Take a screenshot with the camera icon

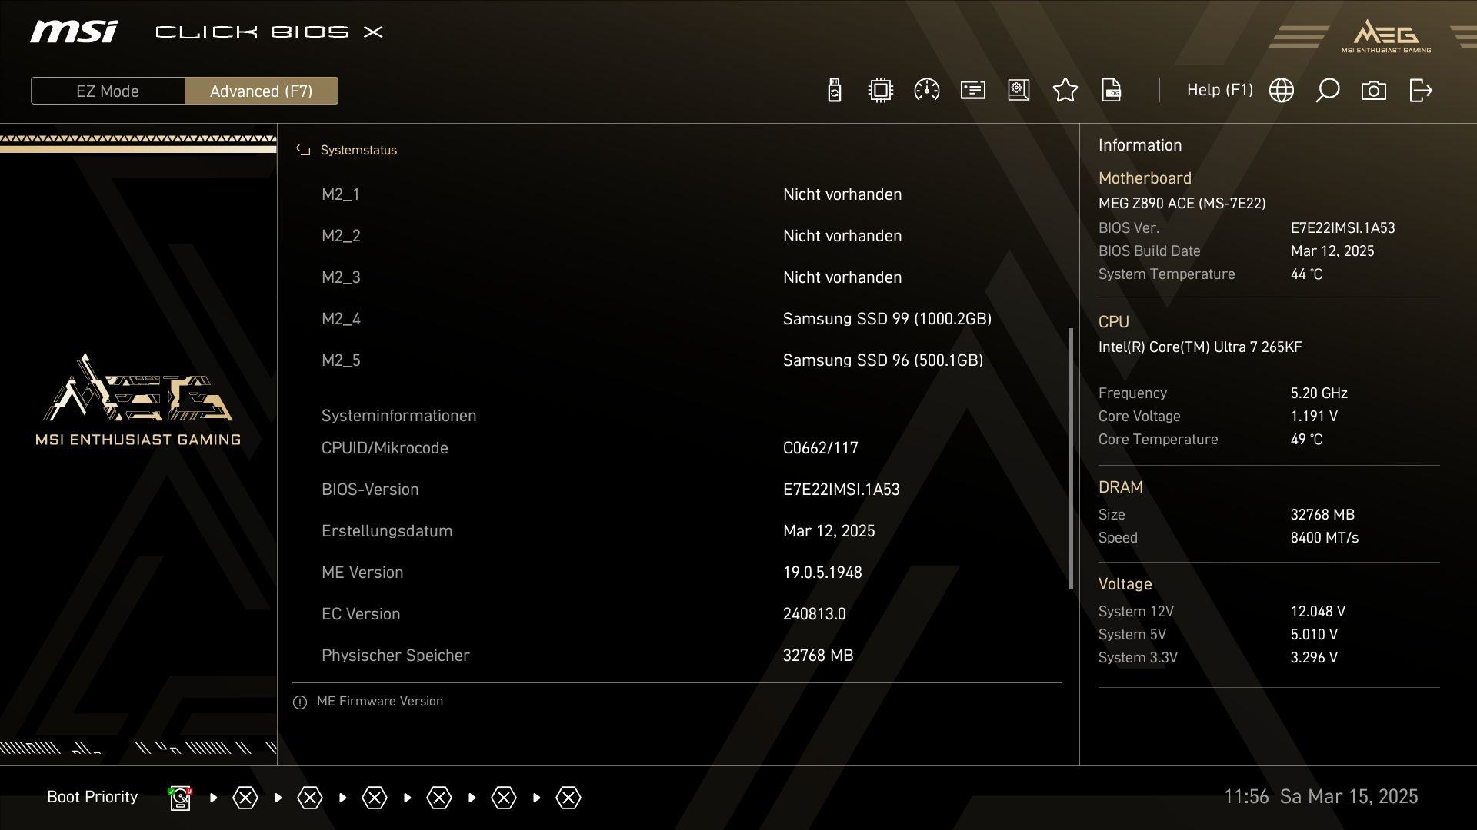point(1374,91)
